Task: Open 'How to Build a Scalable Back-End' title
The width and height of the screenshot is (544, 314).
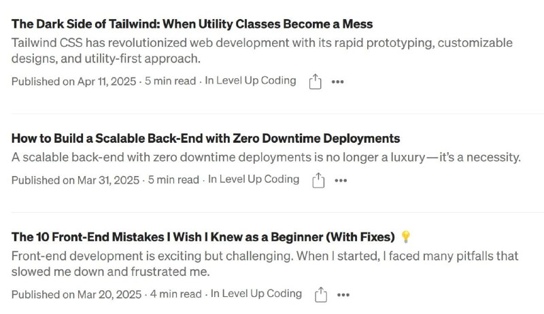Action: click(x=205, y=138)
